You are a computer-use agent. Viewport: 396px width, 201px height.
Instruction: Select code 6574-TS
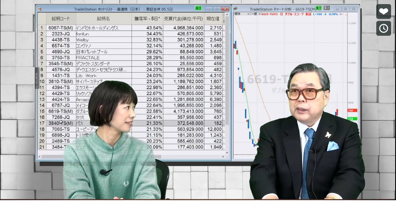(x=60, y=46)
